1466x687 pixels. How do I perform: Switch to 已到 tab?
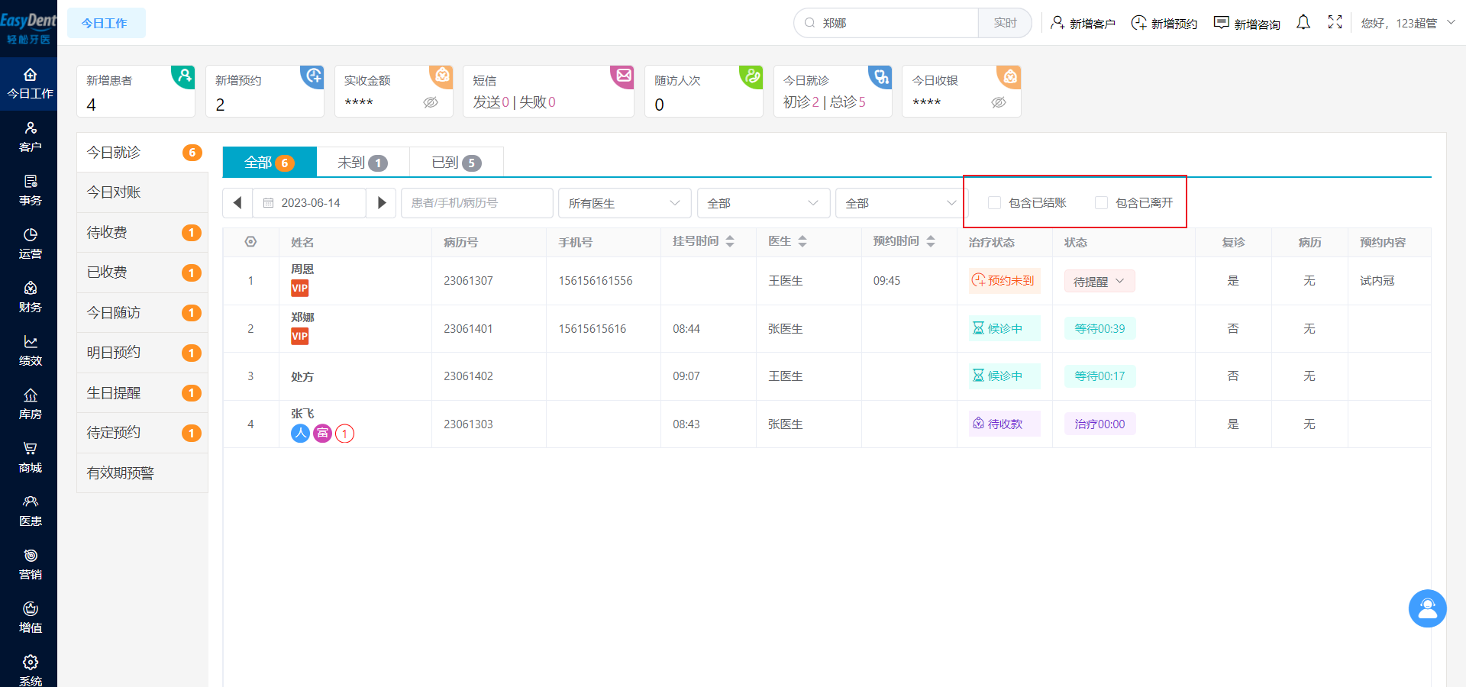pos(457,163)
